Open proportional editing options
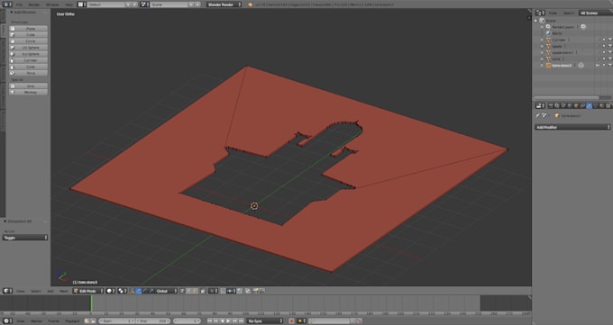Image resolution: width=613 pixels, height=325 pixels. click(x=213, y=291)
